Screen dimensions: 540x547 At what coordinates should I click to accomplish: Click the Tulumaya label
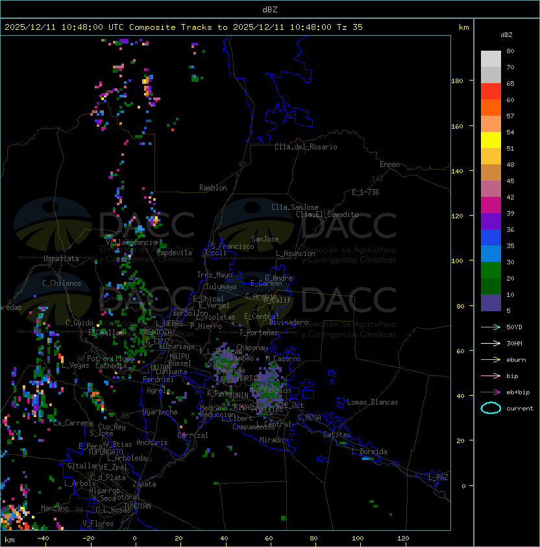221,286
